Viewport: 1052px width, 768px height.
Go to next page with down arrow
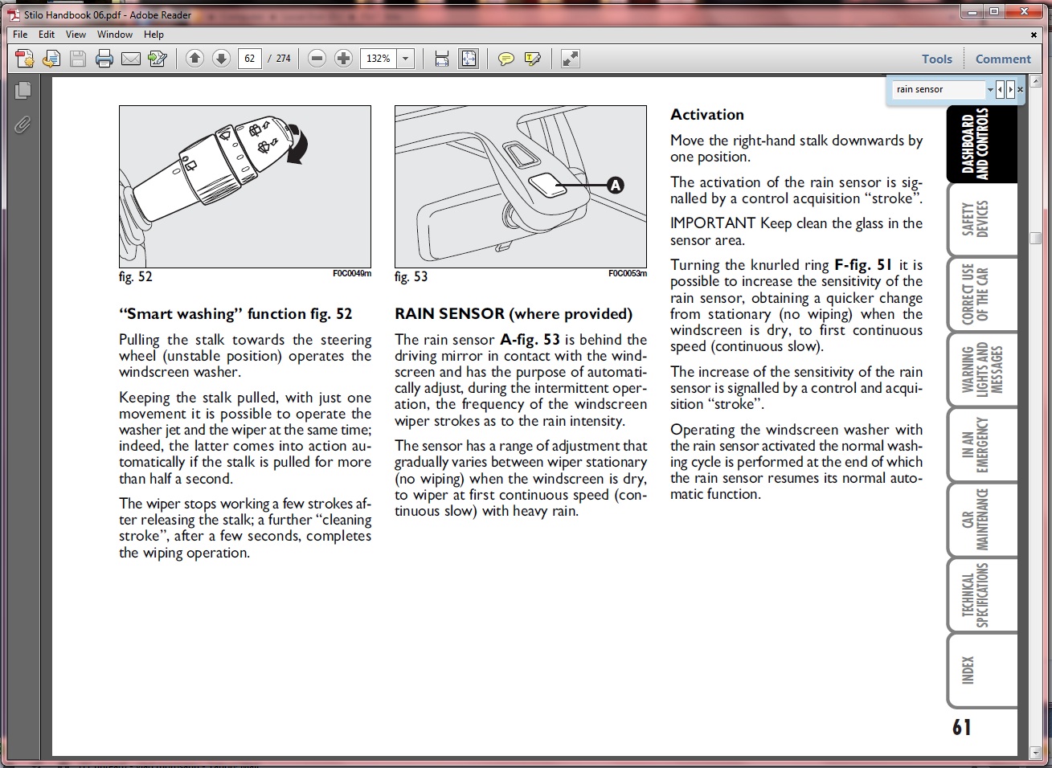(221, 59)
